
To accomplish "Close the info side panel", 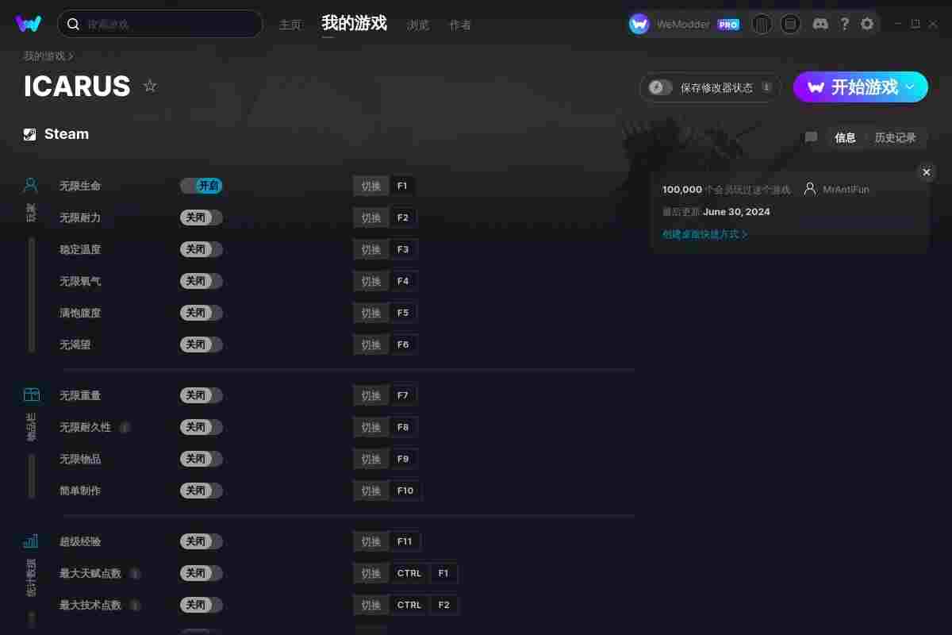I will pos(926,172).
